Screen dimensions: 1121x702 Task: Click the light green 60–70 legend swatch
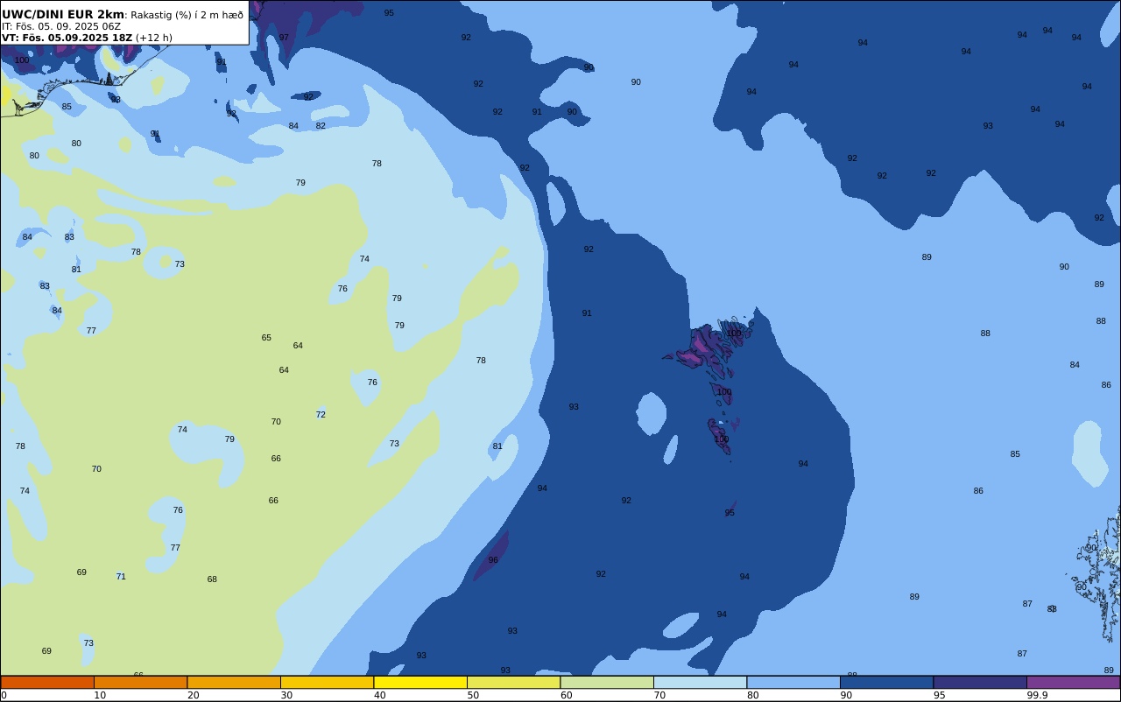(x=607, y=682)
